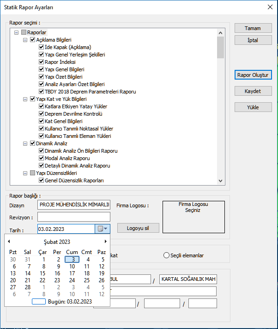The image size is (278, 329).
Task: Select day 26 in the calendar
Action: click(102, 280)
